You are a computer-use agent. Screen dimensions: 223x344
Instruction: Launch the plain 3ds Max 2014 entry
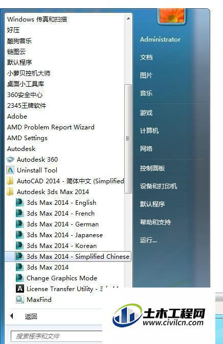coord(48,267)
